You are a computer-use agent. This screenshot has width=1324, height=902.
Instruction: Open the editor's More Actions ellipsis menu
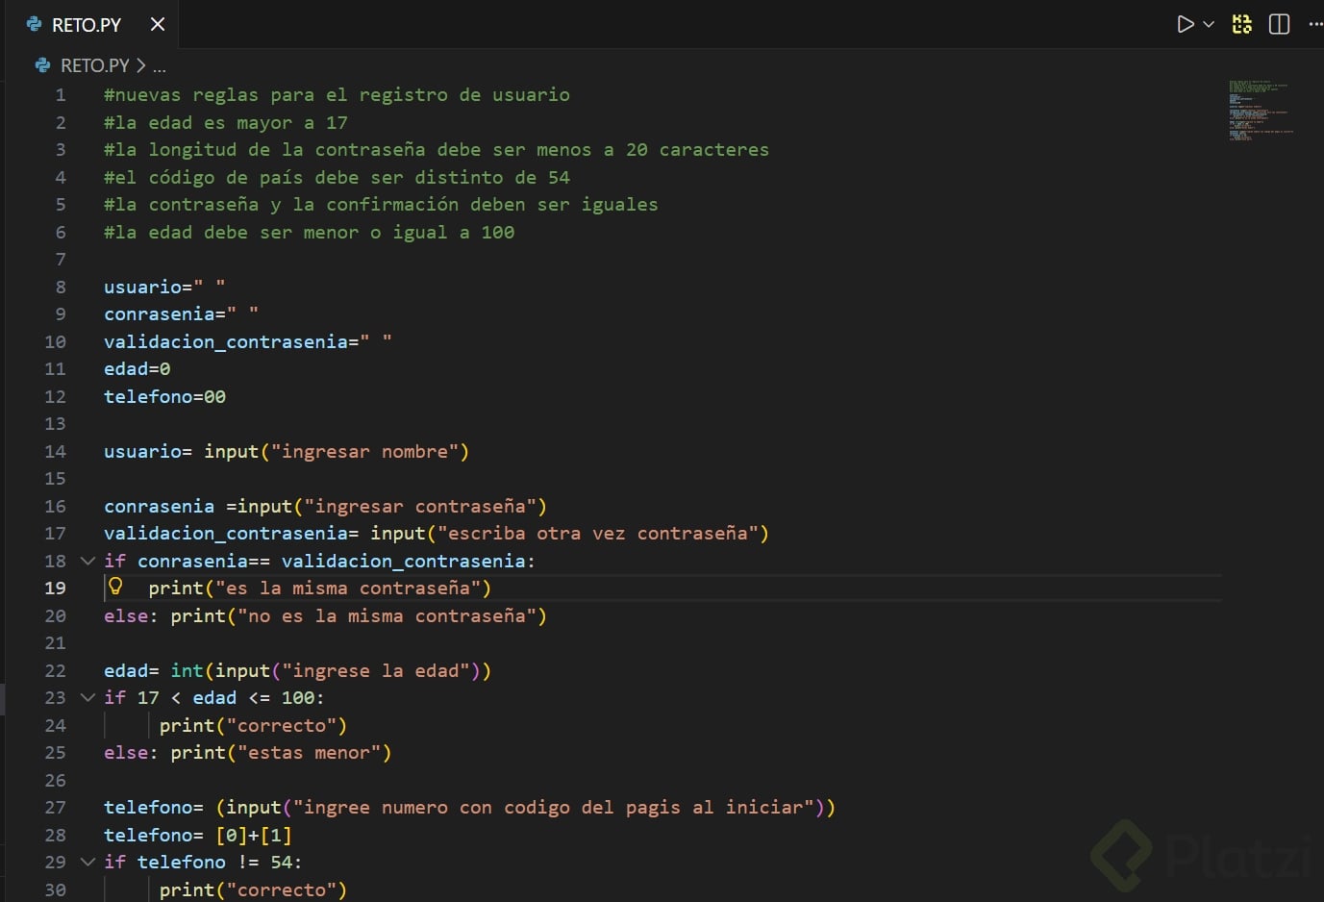1315,24
